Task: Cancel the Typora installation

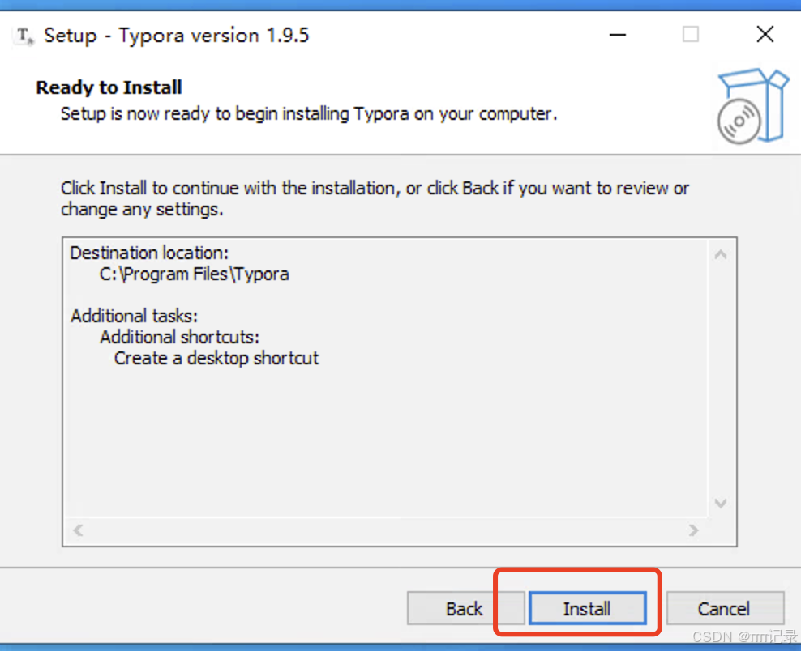Action: click(x=725, y=608)
